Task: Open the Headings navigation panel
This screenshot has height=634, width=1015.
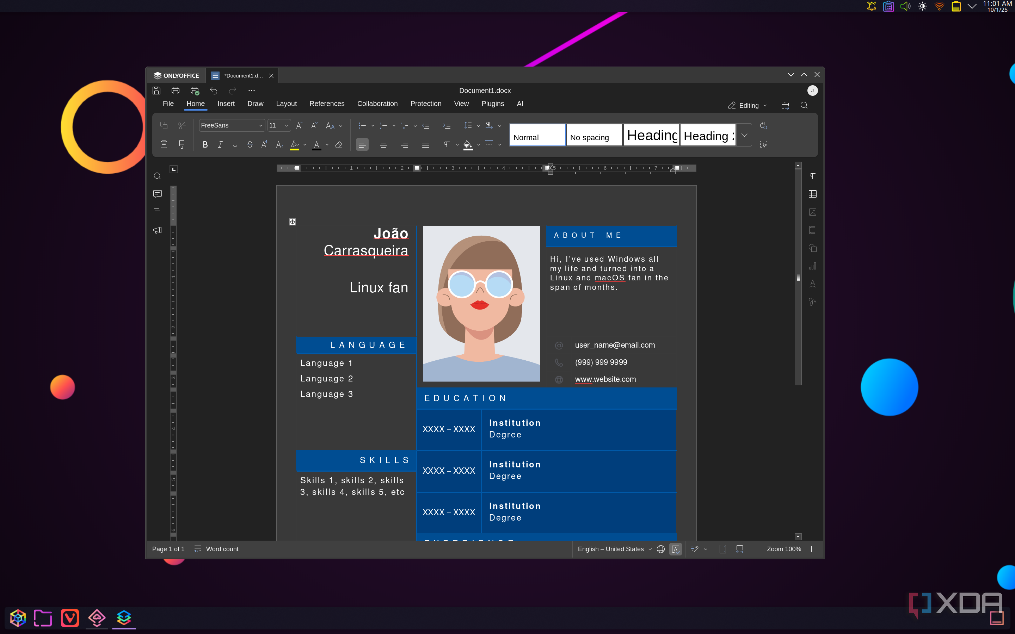Action: 157,212
